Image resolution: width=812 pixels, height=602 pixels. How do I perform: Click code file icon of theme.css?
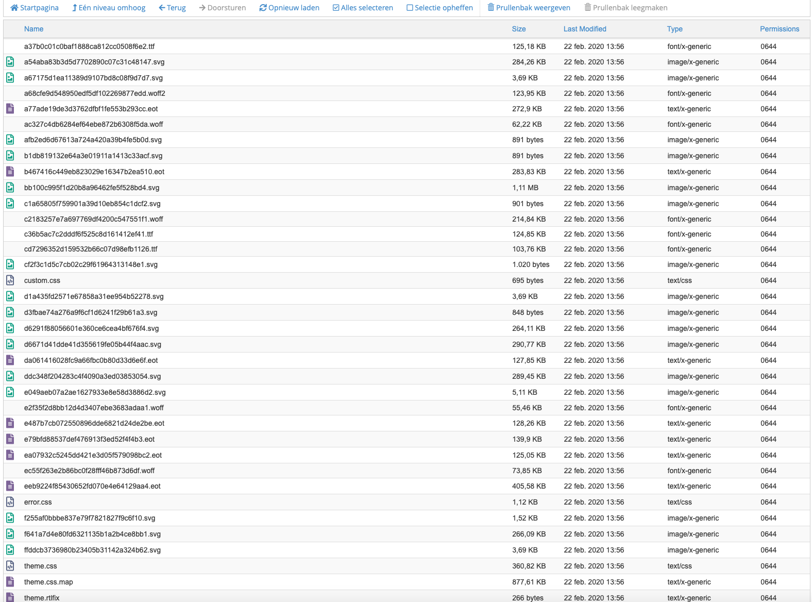click(x=10, y=566)
